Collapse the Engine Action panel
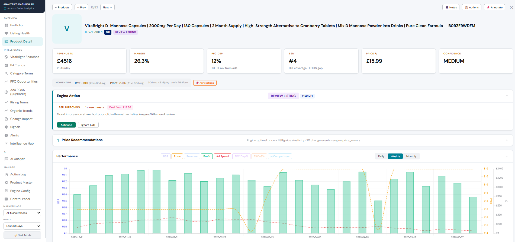Viewport: 515px width, 242px height. point(507,96)
